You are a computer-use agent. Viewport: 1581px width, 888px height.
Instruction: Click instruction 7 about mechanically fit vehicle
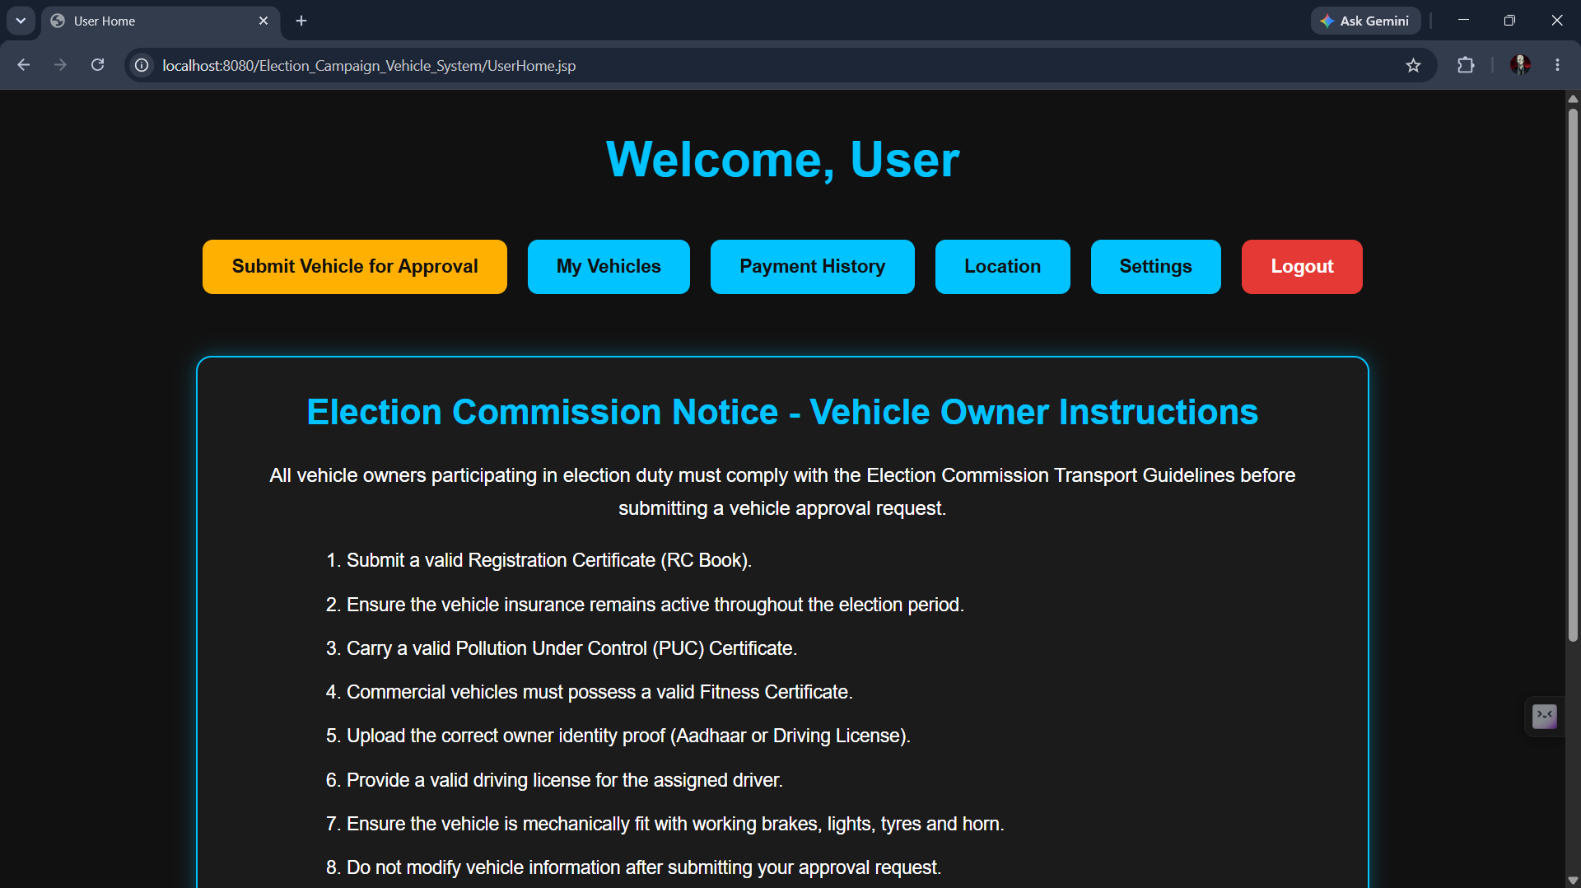665,824
